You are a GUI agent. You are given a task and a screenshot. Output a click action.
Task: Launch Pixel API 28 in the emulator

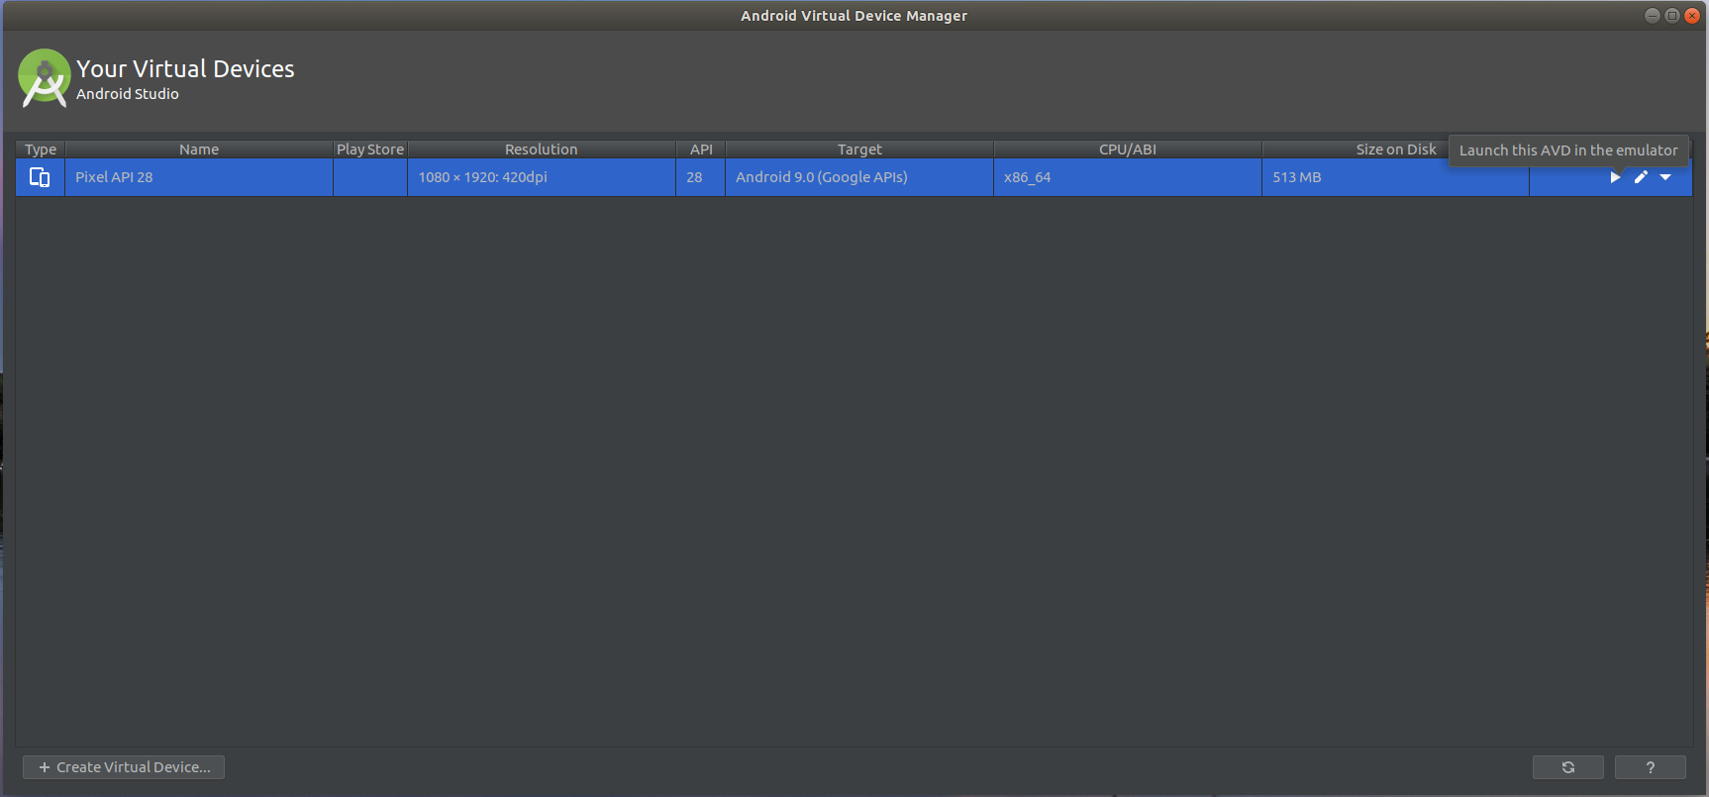(x=1615, y=177)
